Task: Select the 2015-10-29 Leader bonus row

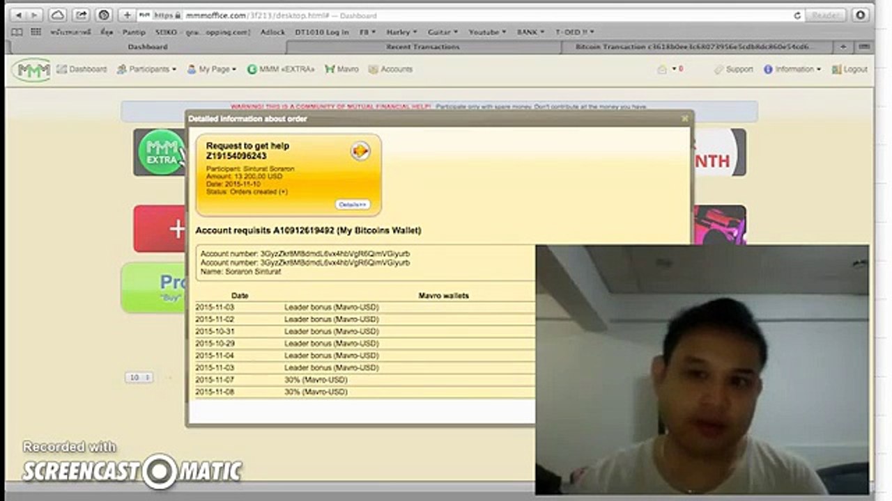Action: coord(365,343)
